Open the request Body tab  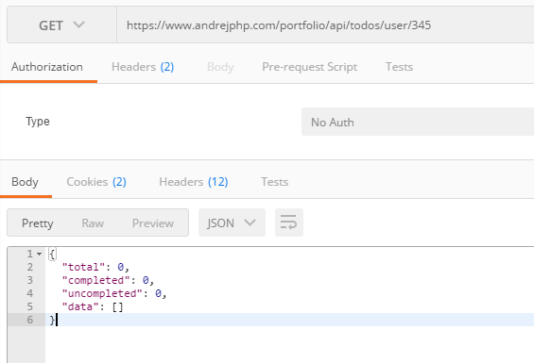point(220,67)
